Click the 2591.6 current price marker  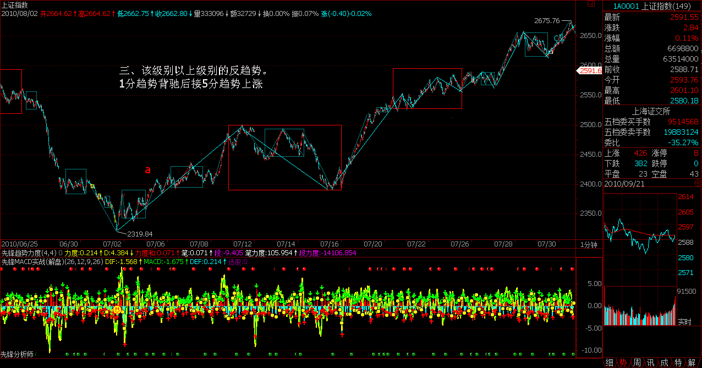pyautogui.click(x=588, y=70)
